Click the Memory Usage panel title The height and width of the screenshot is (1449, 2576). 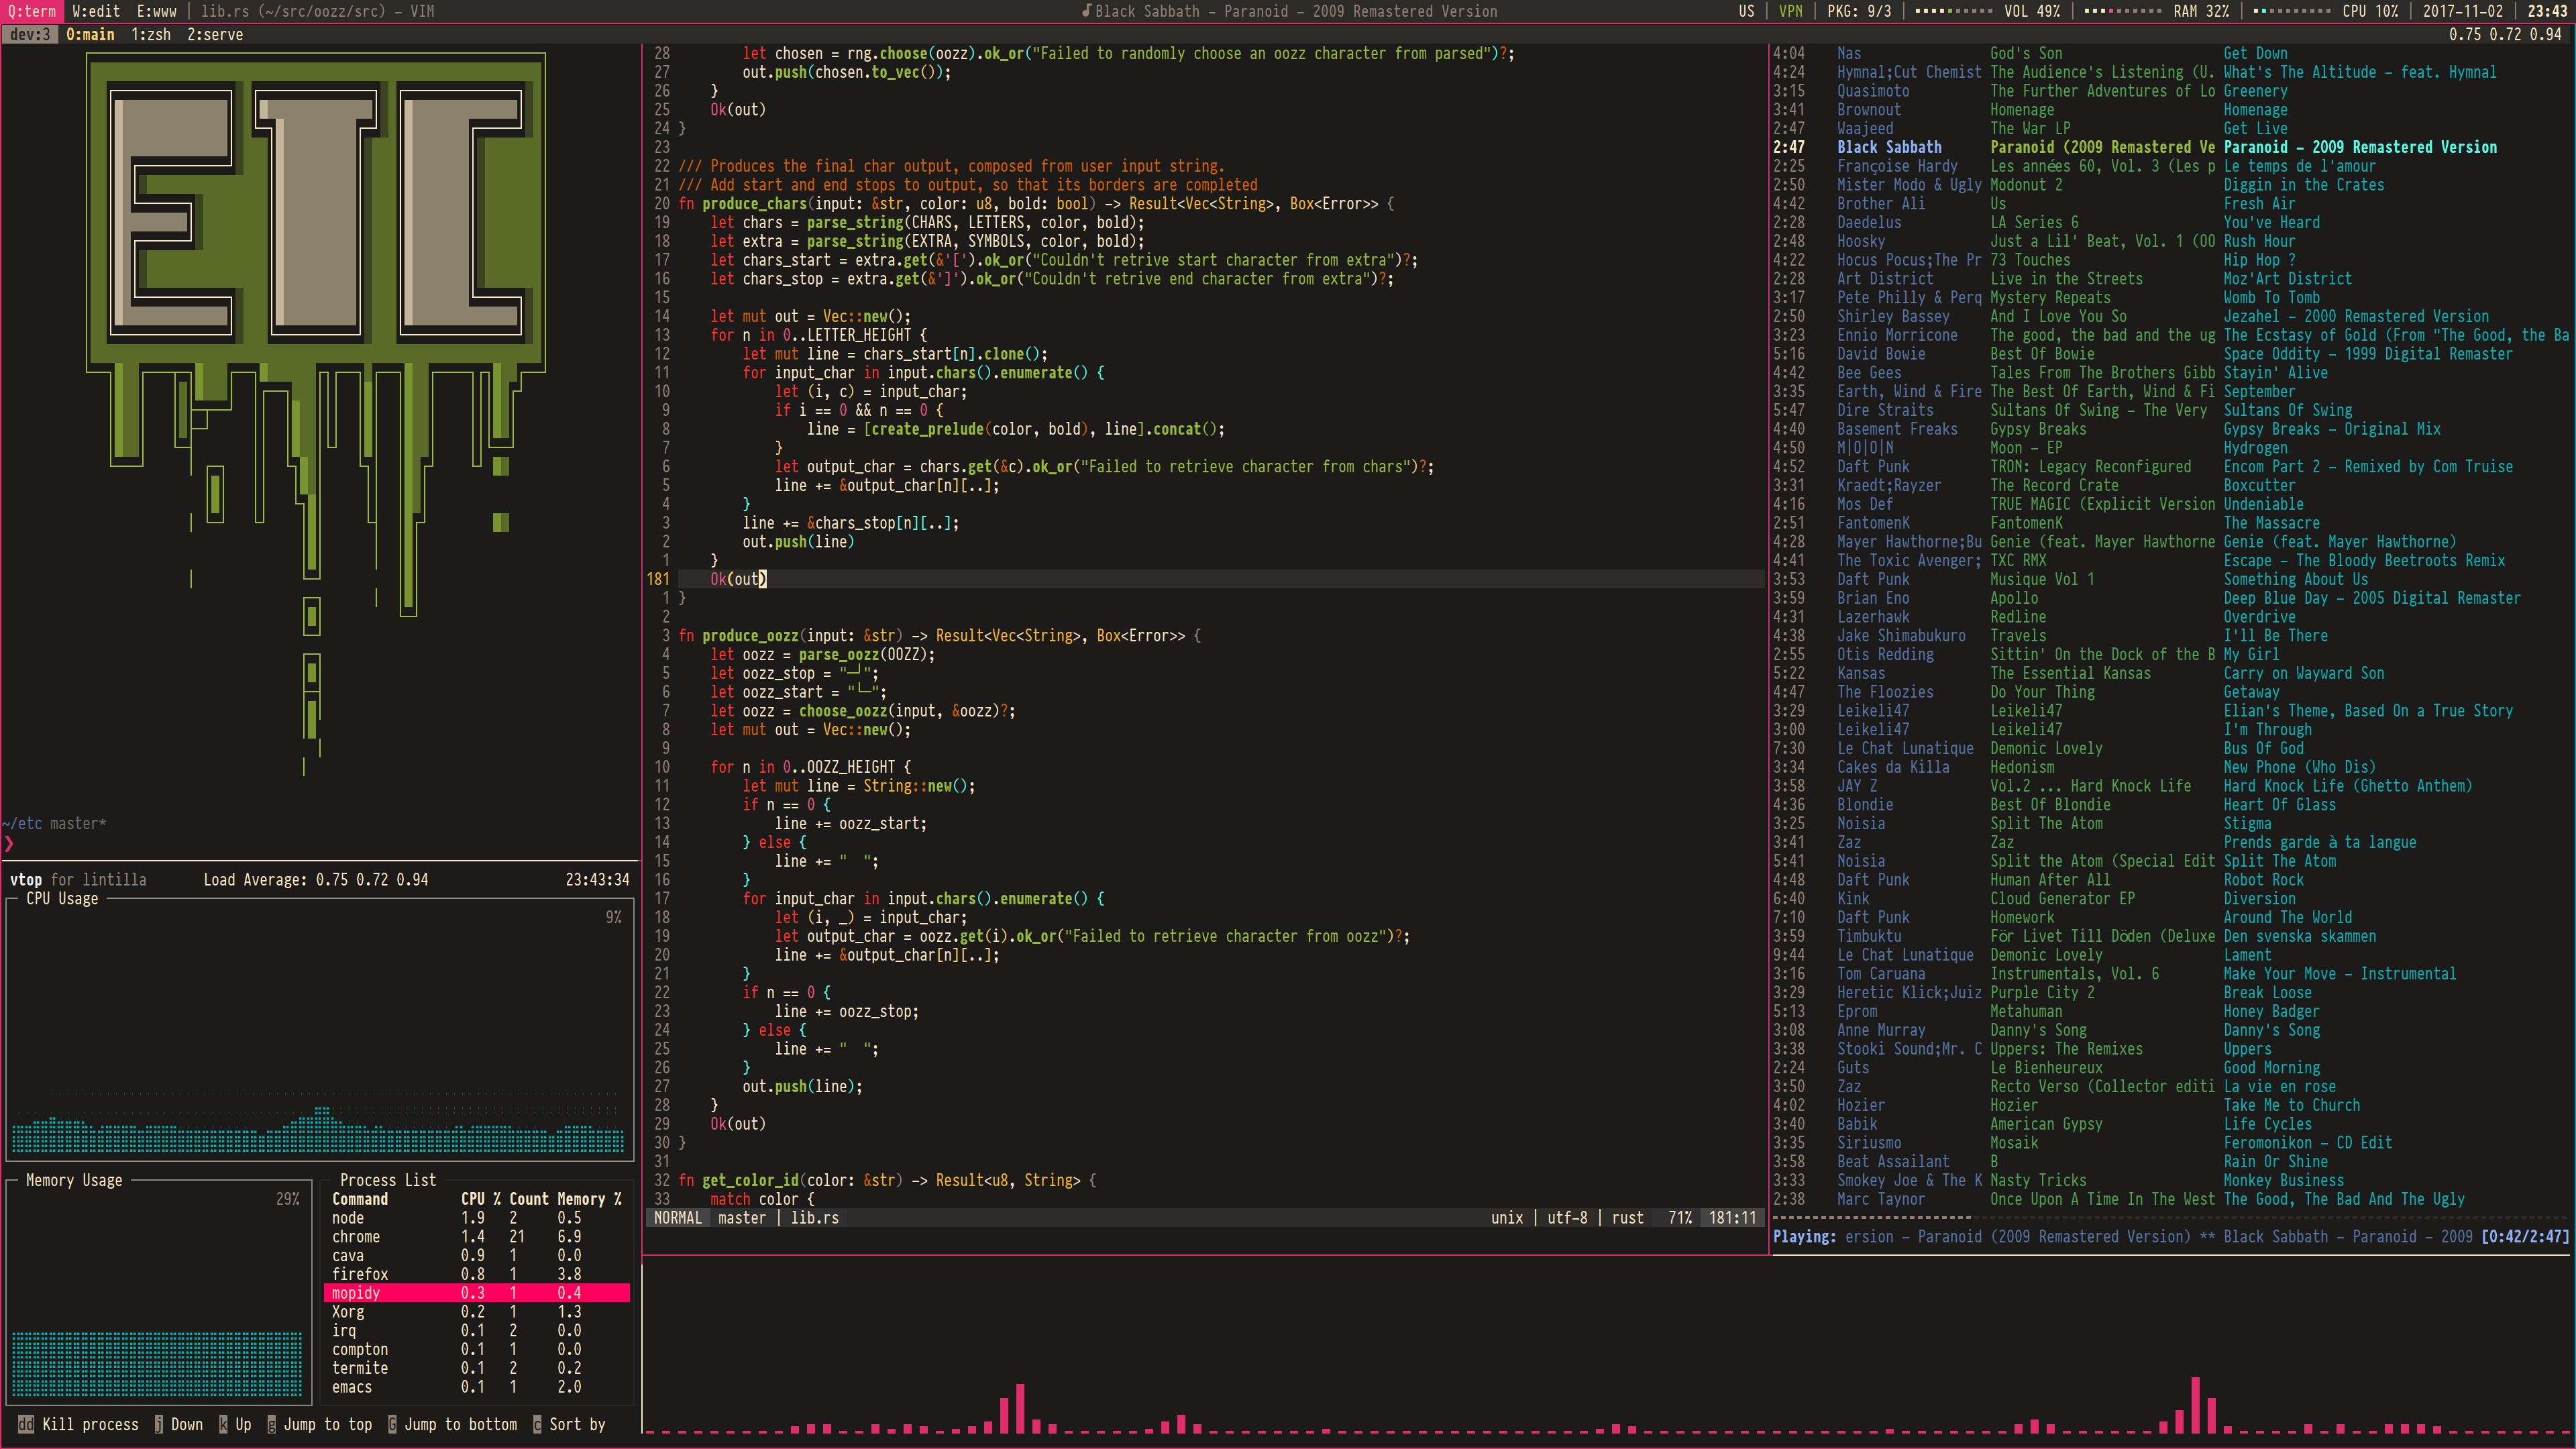[x=74, y=1180]
